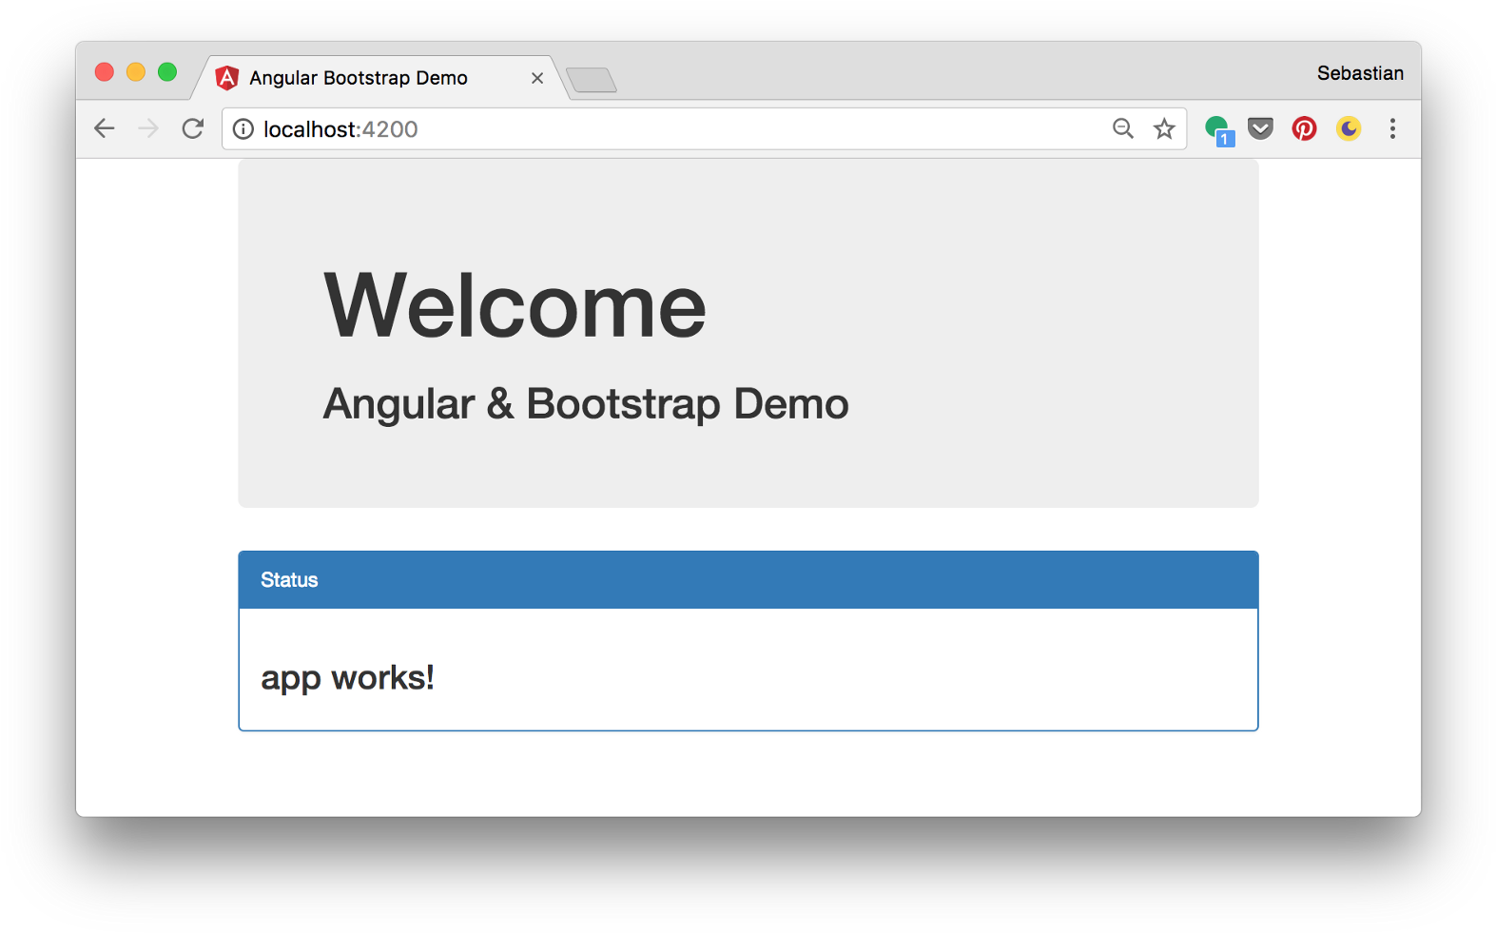Click the app works! text
This screenshot has width=1496, height=933.
coord(347,678)
